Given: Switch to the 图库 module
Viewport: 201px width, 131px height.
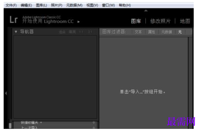Looking at the screenshot, I should click(x=136, y=21).
